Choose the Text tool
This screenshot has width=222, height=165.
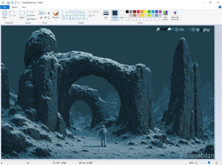[49, 13]
